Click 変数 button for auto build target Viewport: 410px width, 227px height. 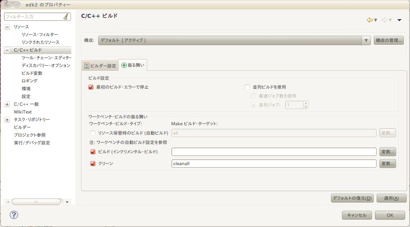tap(388, 133)
